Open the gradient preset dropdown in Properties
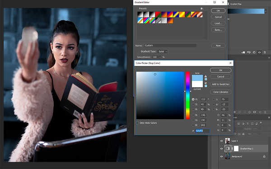 [266, 11]
